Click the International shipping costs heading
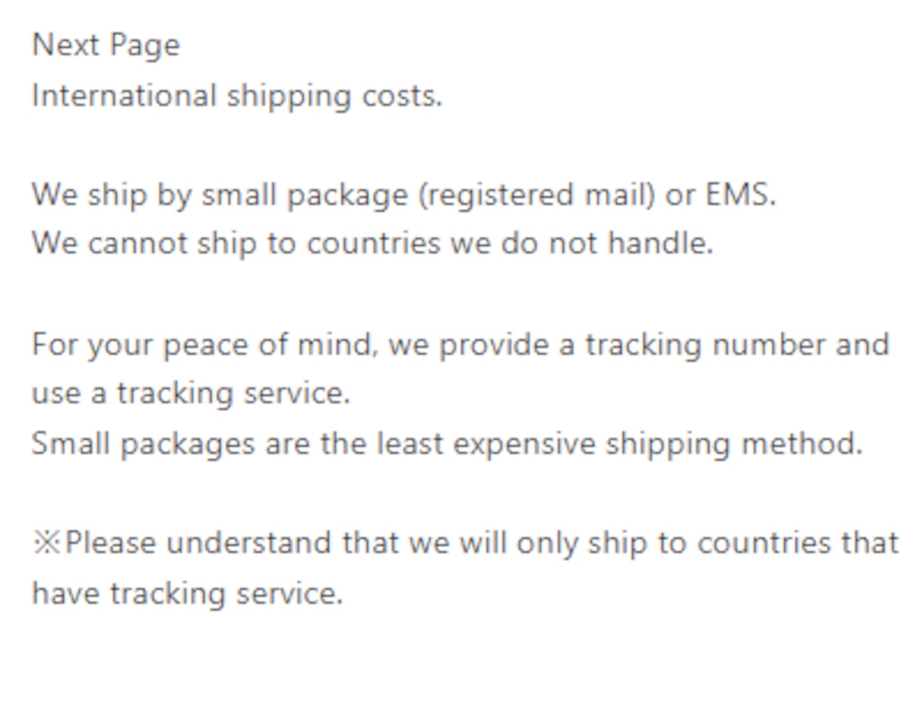Image resolution: width=908 pixels, height=703 pixels. pos(237,96)
